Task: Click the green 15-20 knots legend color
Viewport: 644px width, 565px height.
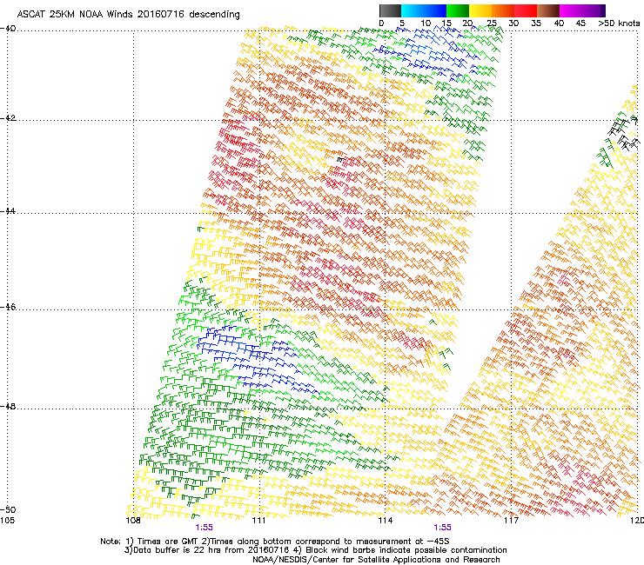Action: tap(458, 10)
